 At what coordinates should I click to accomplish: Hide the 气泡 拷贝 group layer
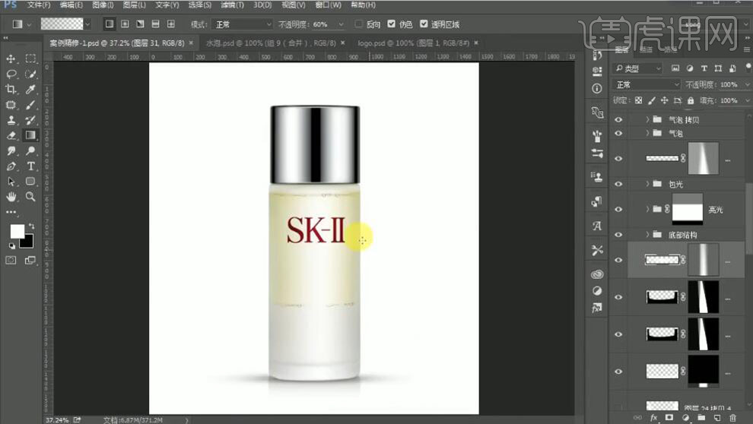618,120
